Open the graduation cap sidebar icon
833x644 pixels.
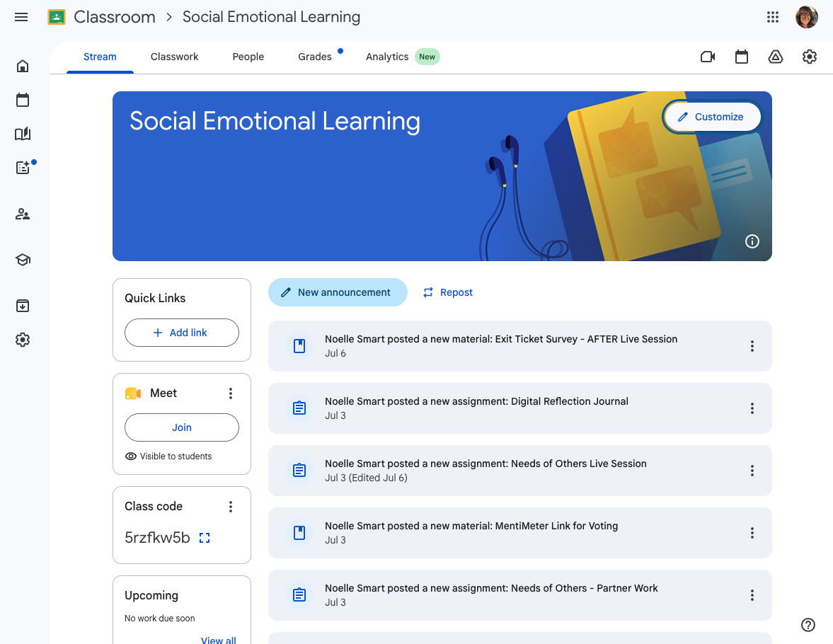[x=23, y=260]
